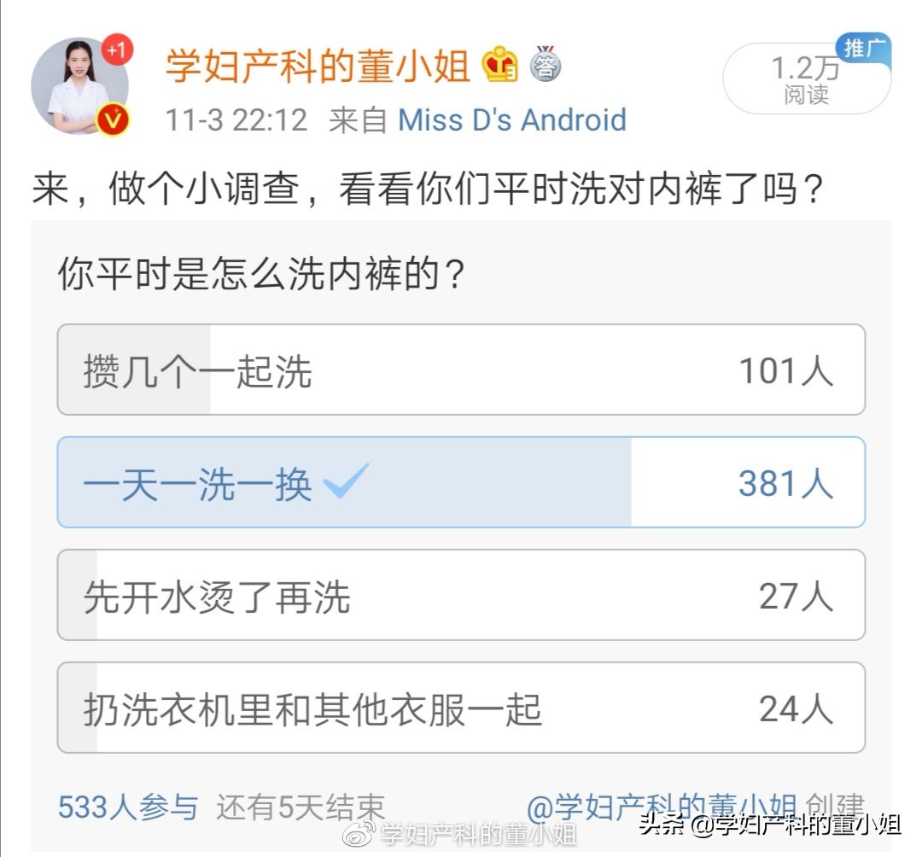The image size is (922, 857).
Task: Open details via 还有5天结束 text
Action: point(301,803)
